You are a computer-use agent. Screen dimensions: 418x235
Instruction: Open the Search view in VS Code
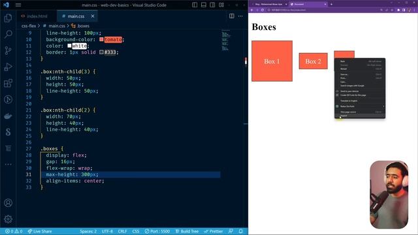point(8,34)
